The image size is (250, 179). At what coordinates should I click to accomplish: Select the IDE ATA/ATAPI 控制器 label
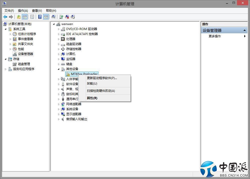point(82,34)
